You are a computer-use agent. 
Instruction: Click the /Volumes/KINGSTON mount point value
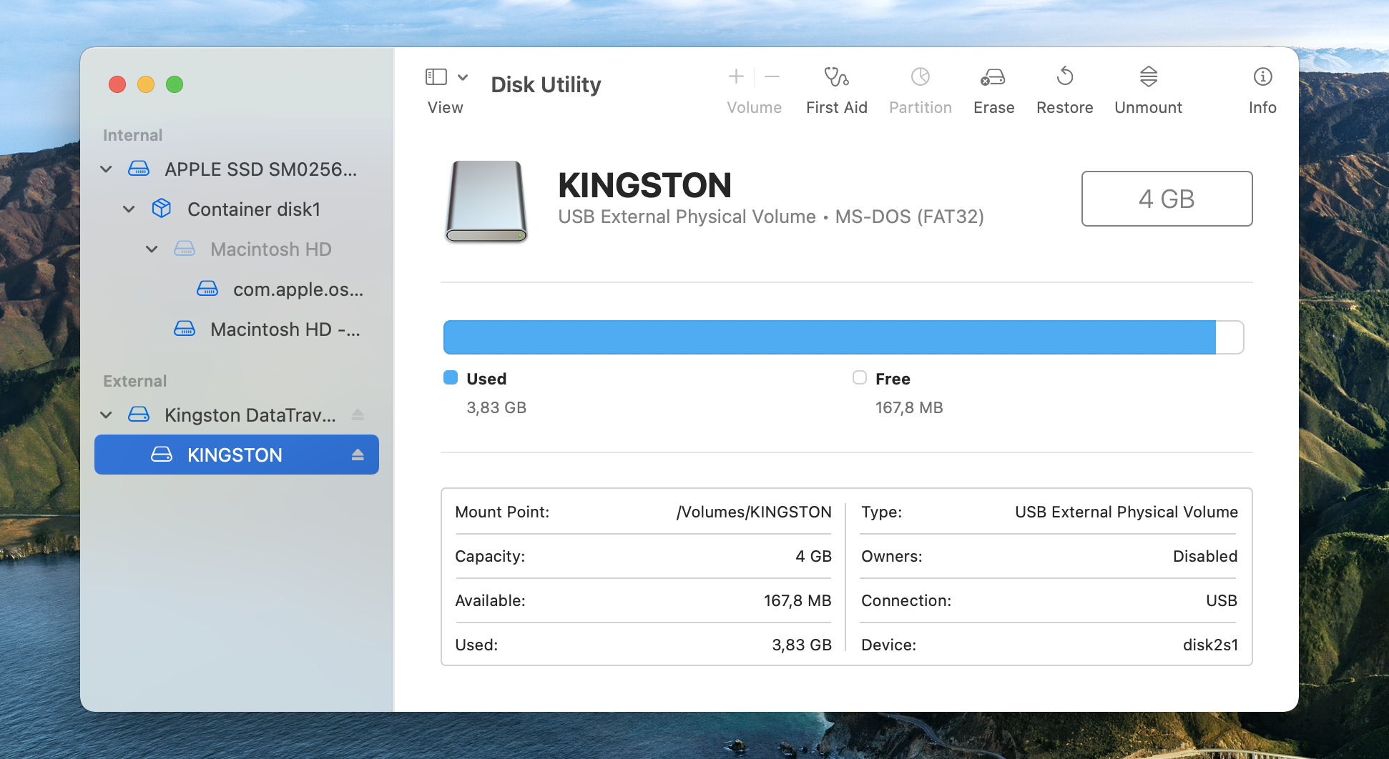[754, 512]
